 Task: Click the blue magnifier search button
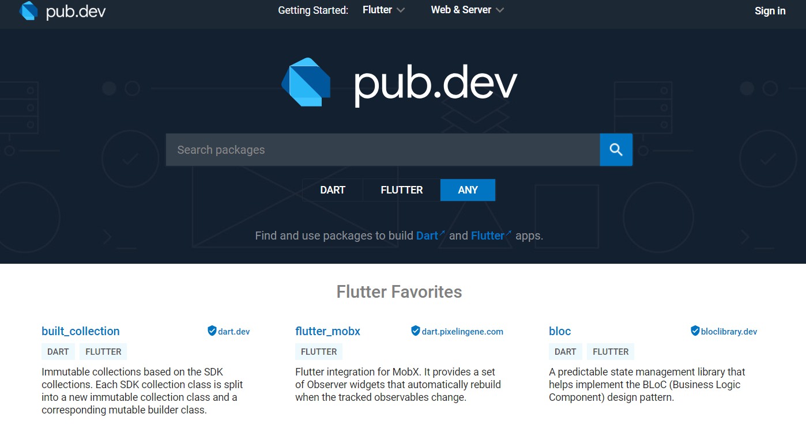point(616,150)
